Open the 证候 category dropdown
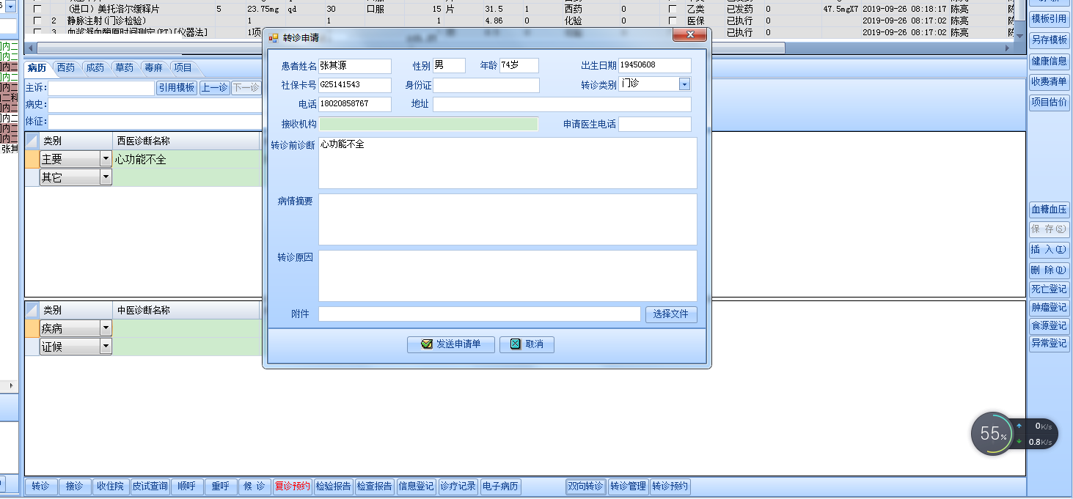Screen dimensions: 1073x499 pyautogui.click(x=106, y=346)
